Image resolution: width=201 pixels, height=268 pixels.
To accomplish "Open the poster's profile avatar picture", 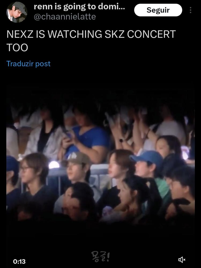I will [x=17, y=12].
